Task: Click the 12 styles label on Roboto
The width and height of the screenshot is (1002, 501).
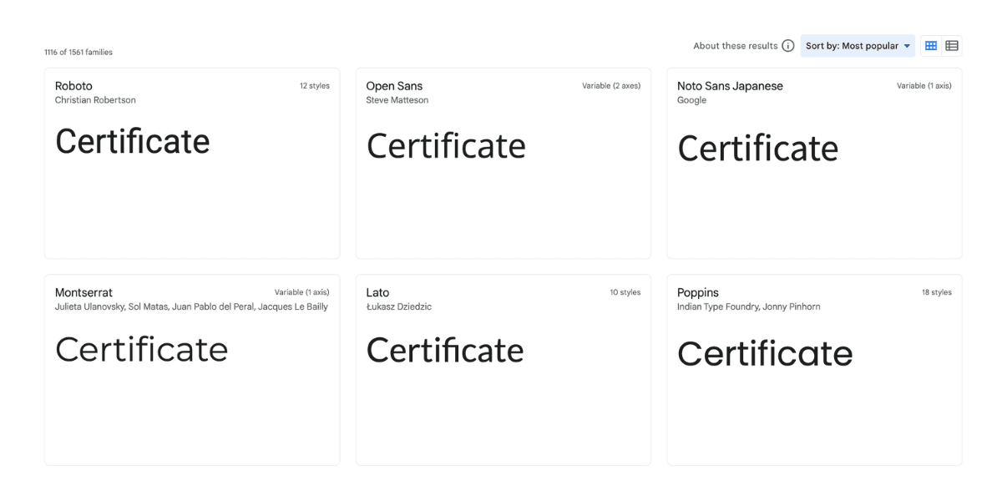Action: [315, 86]
